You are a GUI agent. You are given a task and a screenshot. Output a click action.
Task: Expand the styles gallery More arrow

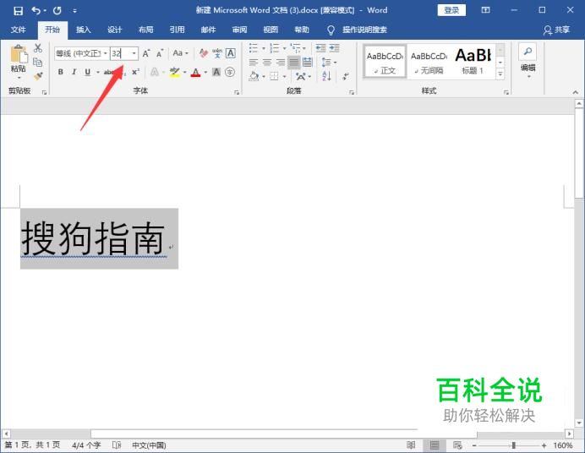coord(500,74)
